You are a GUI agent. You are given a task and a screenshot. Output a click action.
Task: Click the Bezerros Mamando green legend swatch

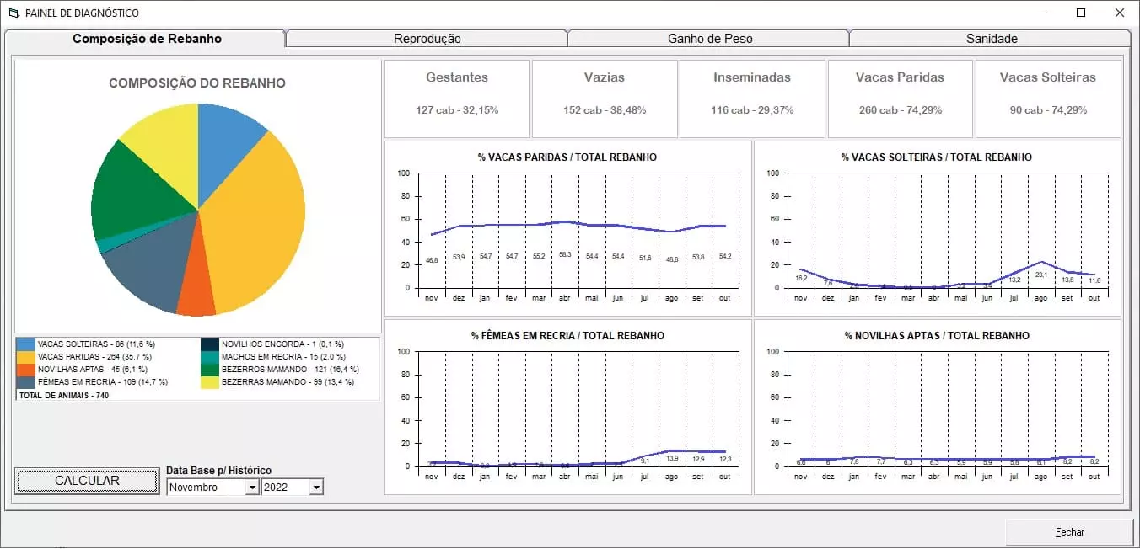(x=210, y=370)
